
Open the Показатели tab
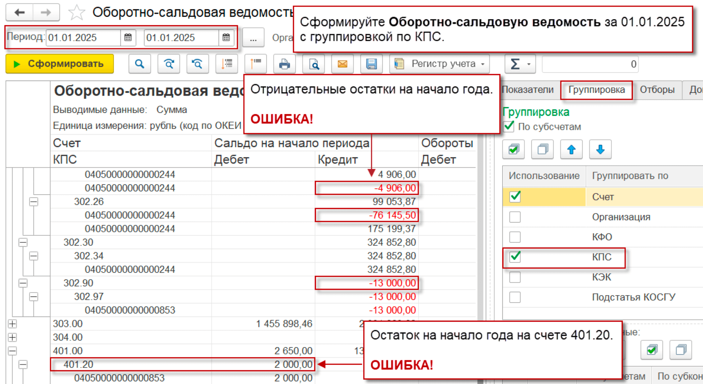point(528,90)
